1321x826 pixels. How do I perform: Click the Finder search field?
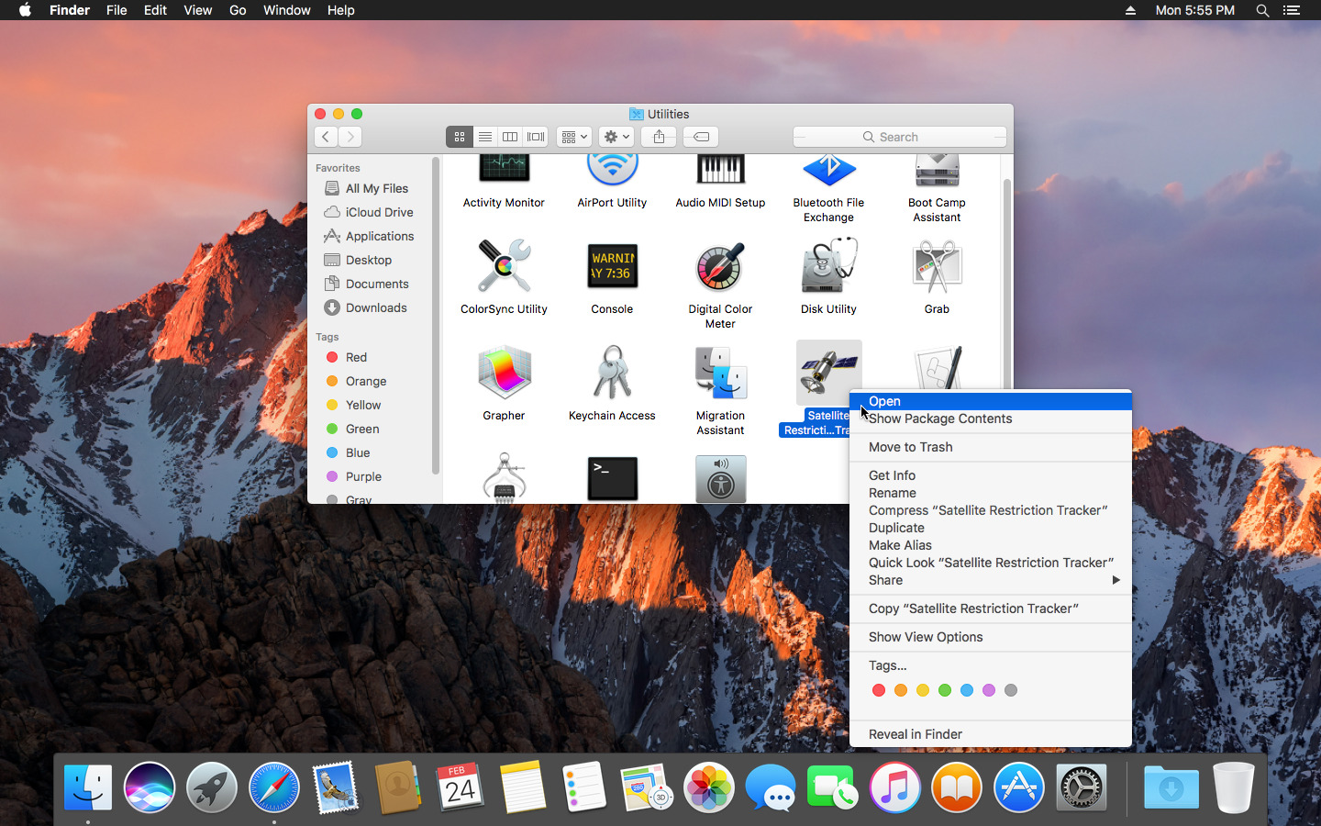coord(899,137)
